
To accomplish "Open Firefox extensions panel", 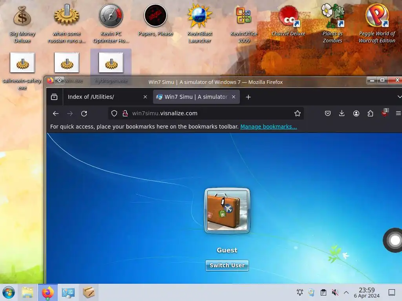I will click(x=370, y=113).
